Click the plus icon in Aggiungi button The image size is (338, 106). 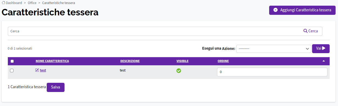[275, 10]
